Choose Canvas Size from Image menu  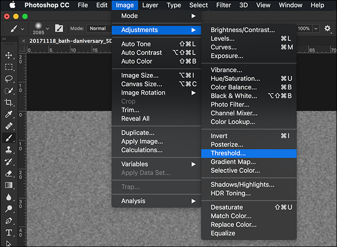(x=142, y=84)
